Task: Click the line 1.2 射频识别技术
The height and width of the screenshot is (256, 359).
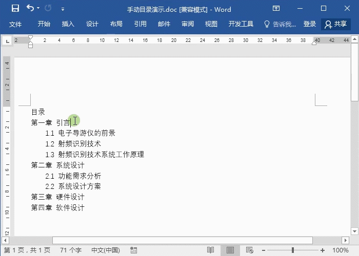Action: (x=73, y=144)
